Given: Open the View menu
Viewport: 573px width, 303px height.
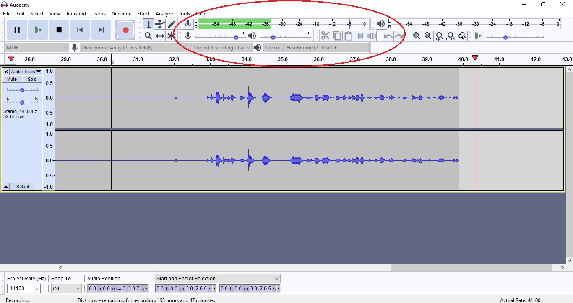Looking at the screenshot, I should point(55,14).
